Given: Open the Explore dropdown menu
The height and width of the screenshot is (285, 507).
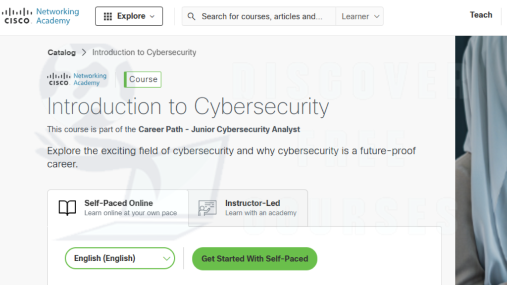Looking at the screenshot, I should [x=129, y=16].
